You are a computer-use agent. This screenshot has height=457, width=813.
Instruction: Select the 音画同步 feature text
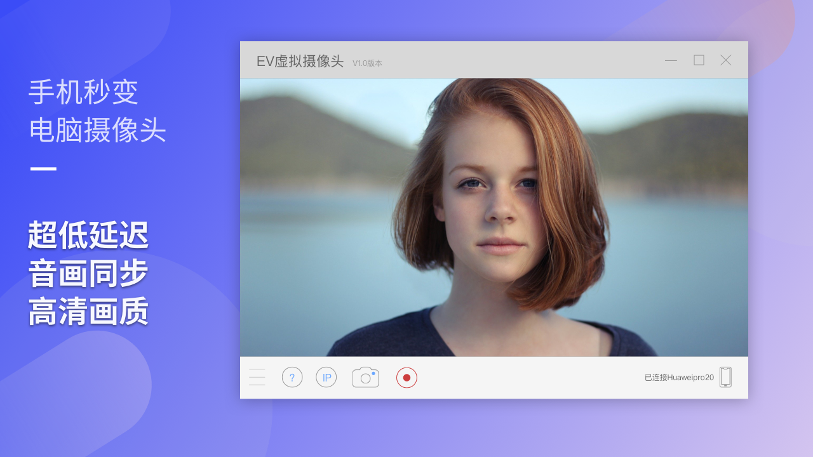click(88, 274)
